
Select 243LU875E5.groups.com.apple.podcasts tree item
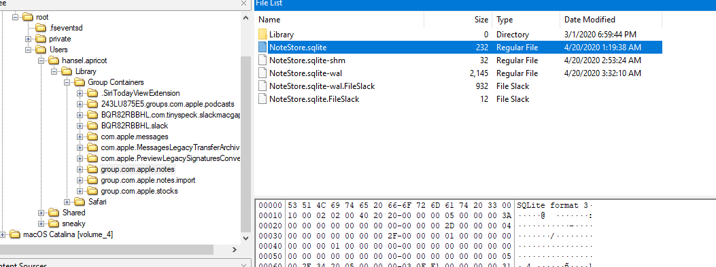(167, 103)
